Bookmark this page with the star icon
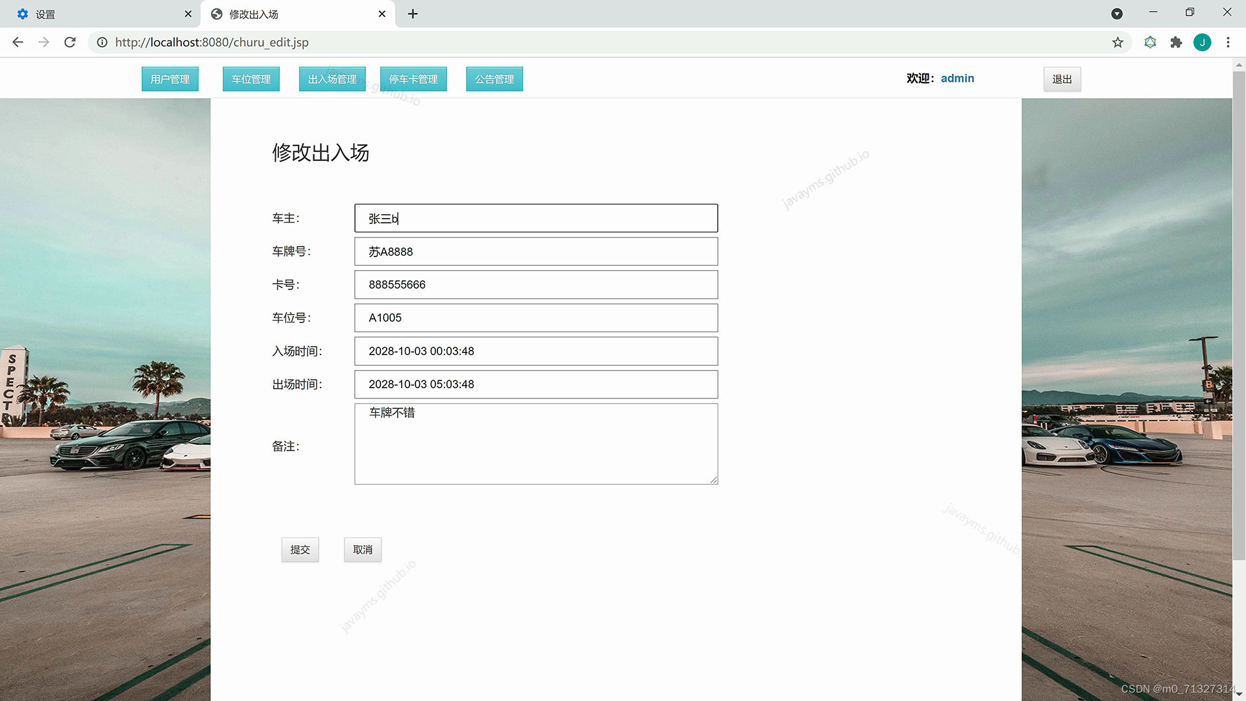1246x701 pixels. 1118,42
